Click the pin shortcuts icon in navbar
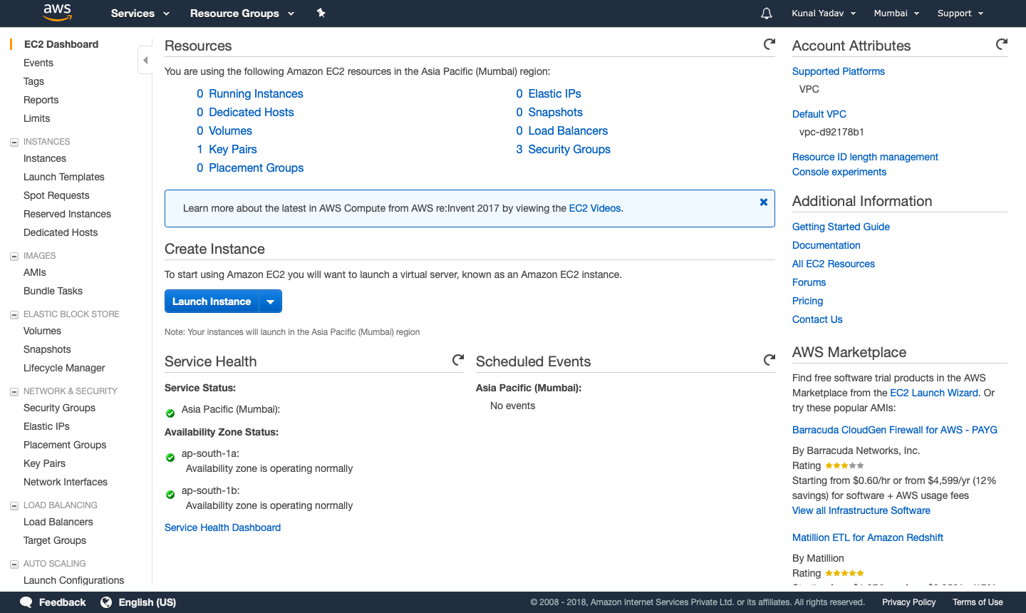Viewport: 1026px width, 613px height. click(x=321, y=13)
